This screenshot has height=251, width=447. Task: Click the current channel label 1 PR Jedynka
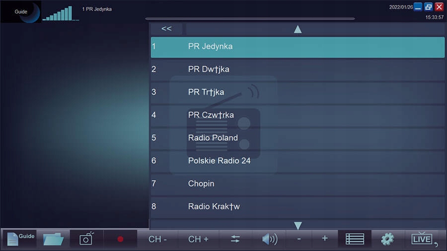[x=97, y=9]
